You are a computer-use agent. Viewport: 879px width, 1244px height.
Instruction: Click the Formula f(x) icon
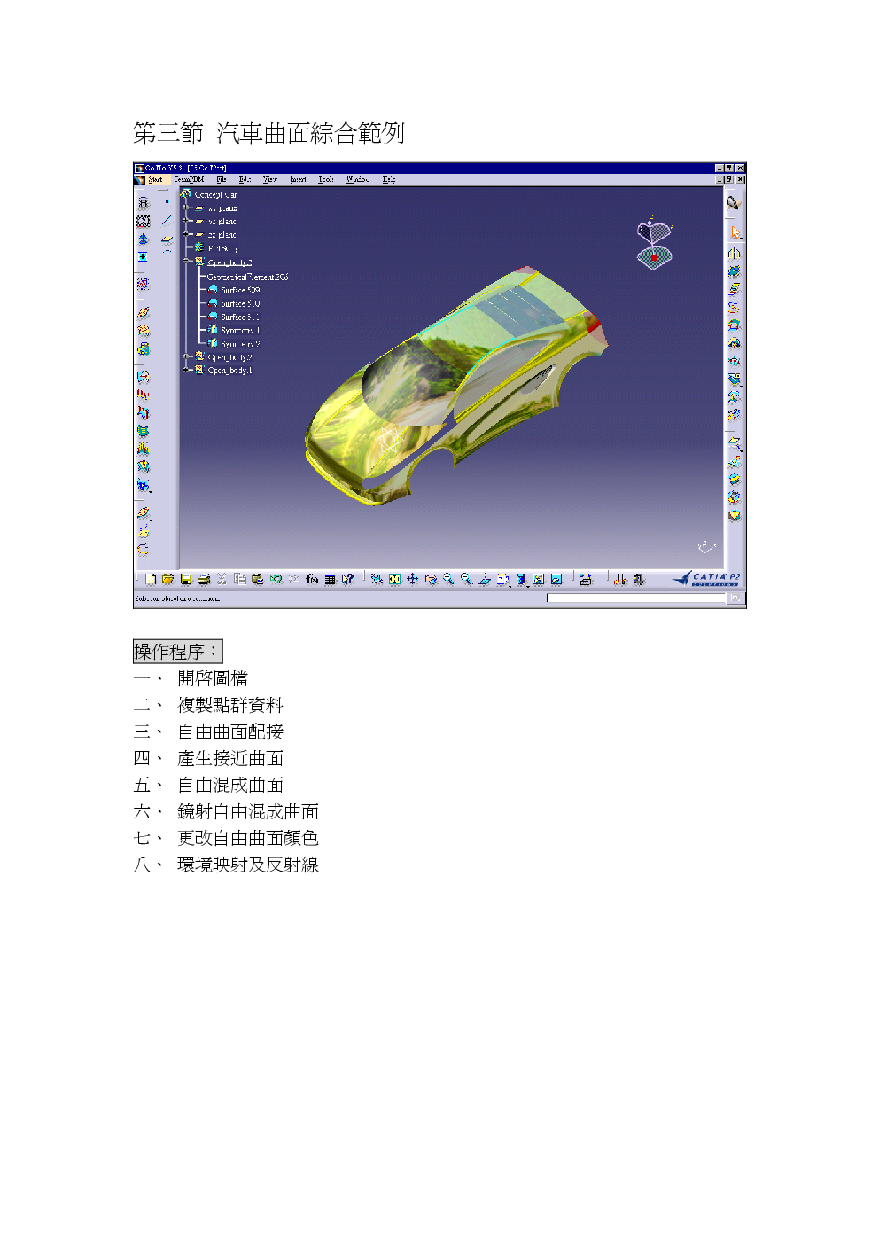(x=312, y=579)
